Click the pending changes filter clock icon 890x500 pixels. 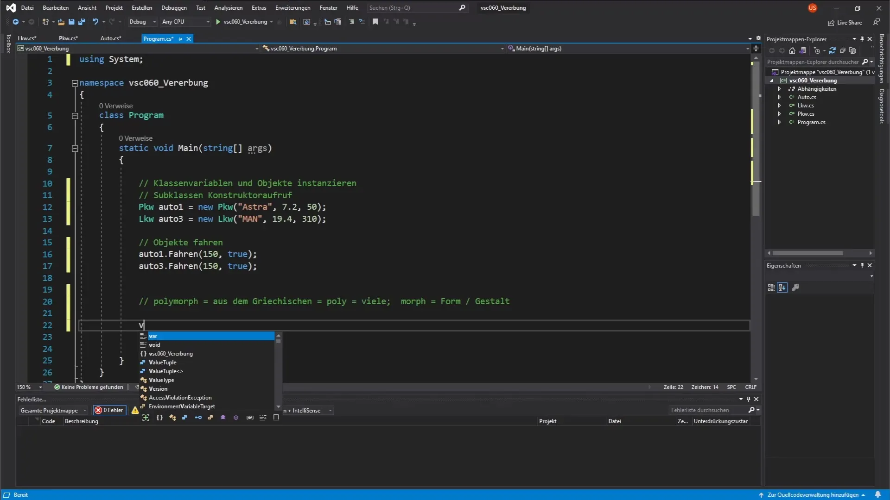(x=817, y=50)
